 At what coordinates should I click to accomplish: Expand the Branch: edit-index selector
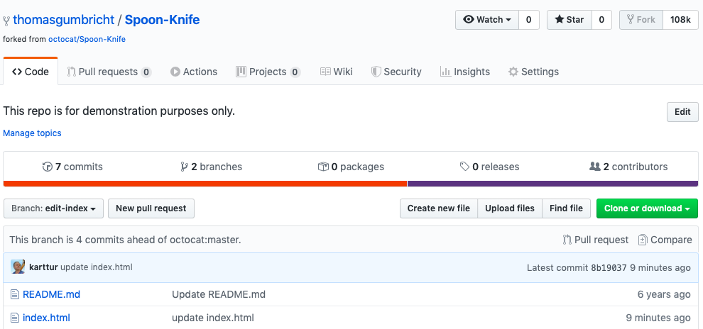54,208
